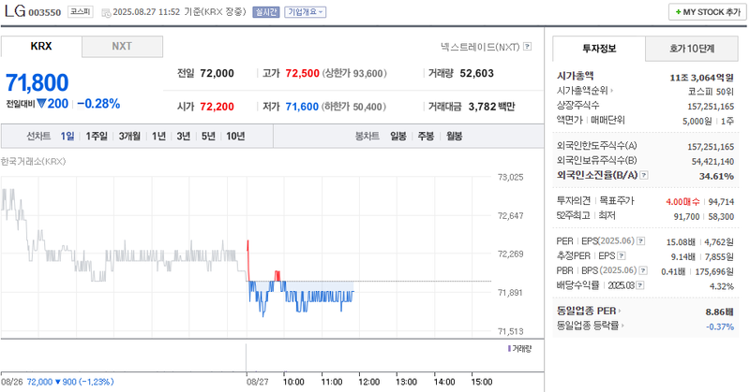Select the 10년 line chart period
The width and height of the screenshot is (750, 392).
[235, 136]
